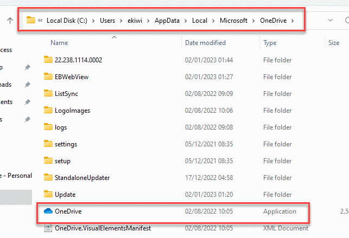Select Update folder icon
Viewport: 349px width, 238px height.
(48, 194)
